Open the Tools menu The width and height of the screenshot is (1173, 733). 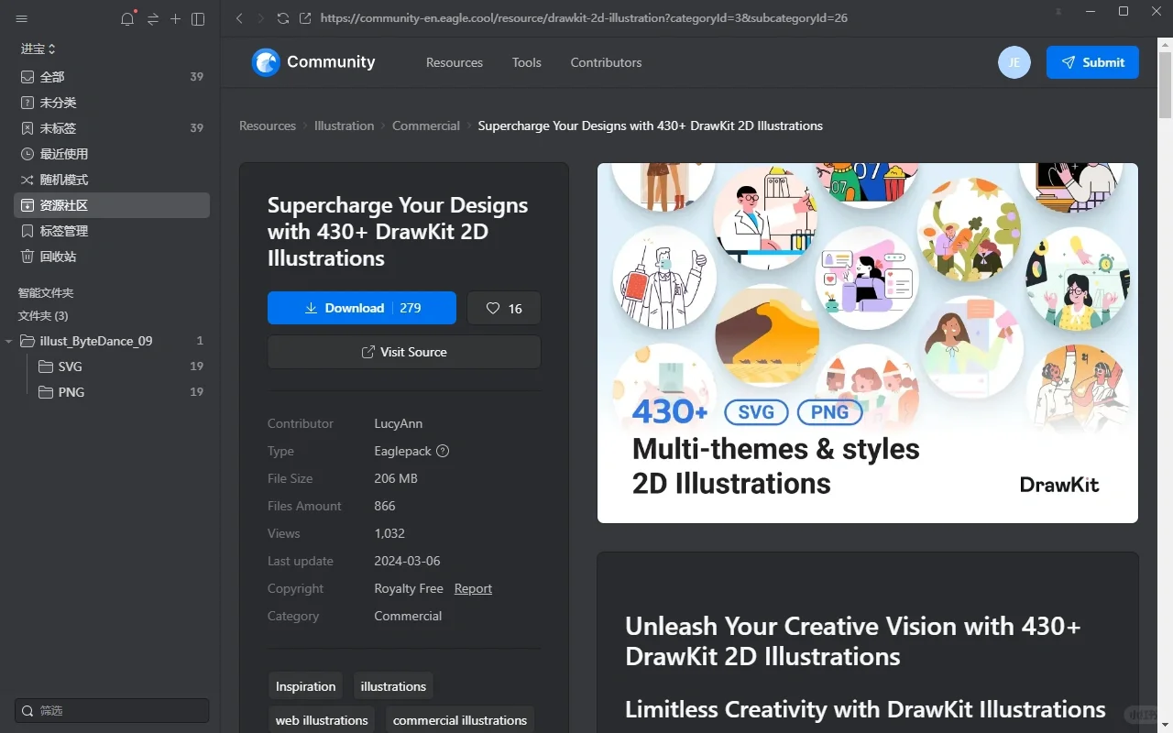[527, 62]
